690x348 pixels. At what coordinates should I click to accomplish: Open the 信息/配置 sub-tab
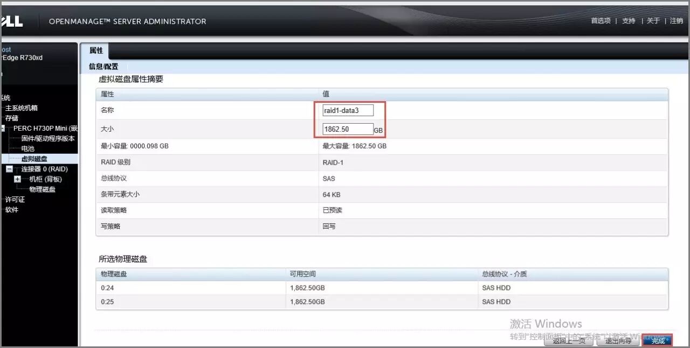click(x=103, y=67)
